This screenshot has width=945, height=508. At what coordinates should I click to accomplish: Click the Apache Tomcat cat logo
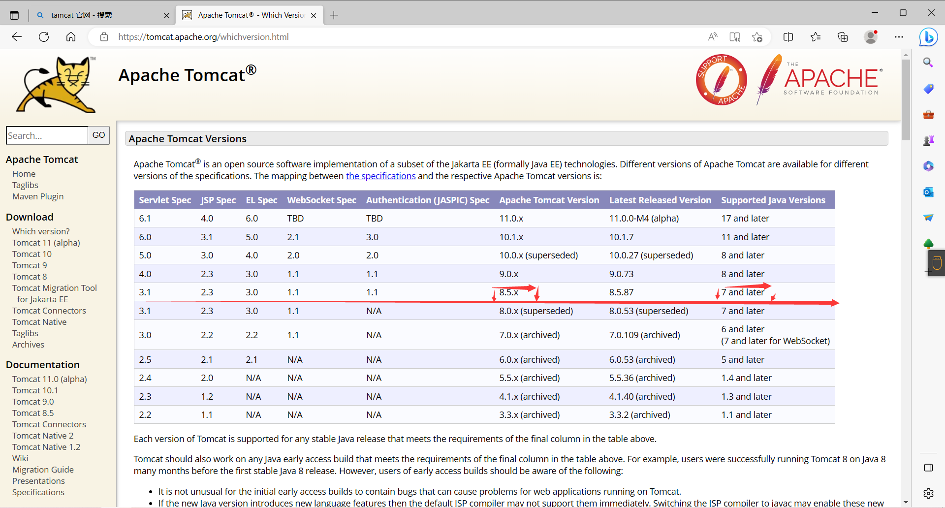pos(56,85)
